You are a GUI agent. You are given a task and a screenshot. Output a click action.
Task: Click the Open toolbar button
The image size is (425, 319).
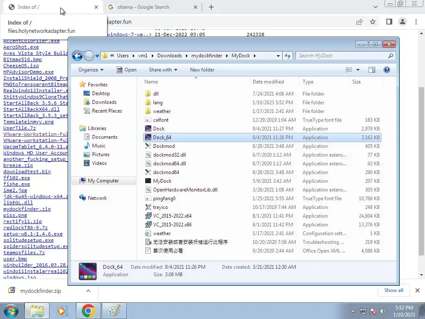[x=127, y=70]
